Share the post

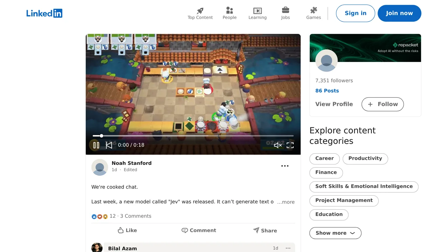265,230
